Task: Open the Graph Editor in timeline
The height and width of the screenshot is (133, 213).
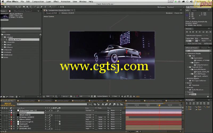Action: click(121, 104)
